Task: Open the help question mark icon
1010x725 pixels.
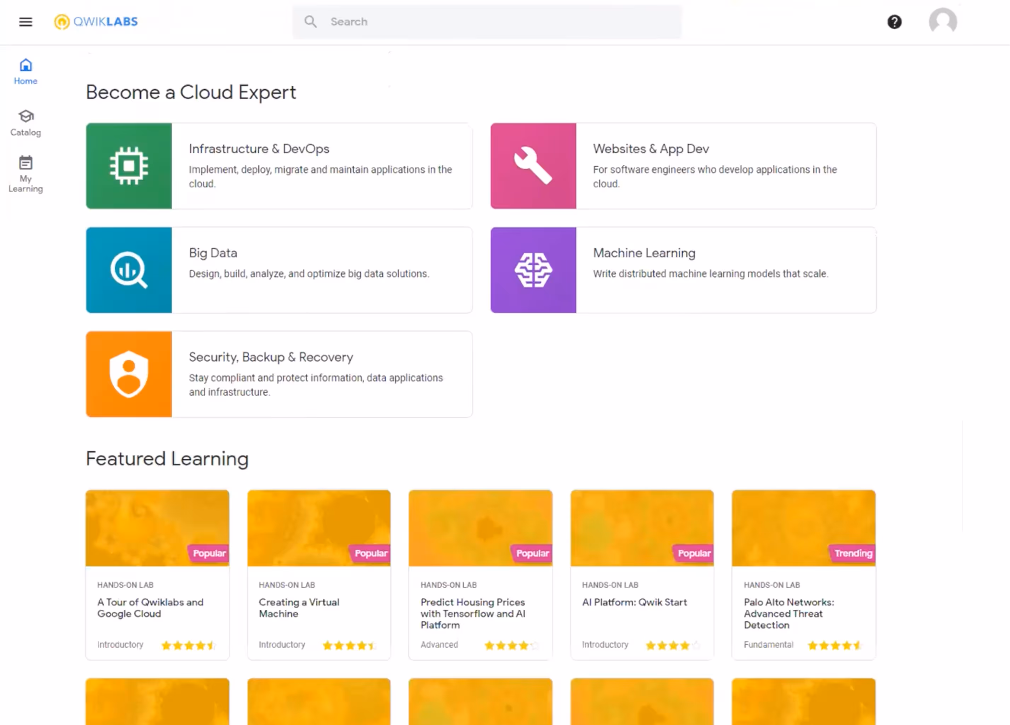Action: click(894, 21)
